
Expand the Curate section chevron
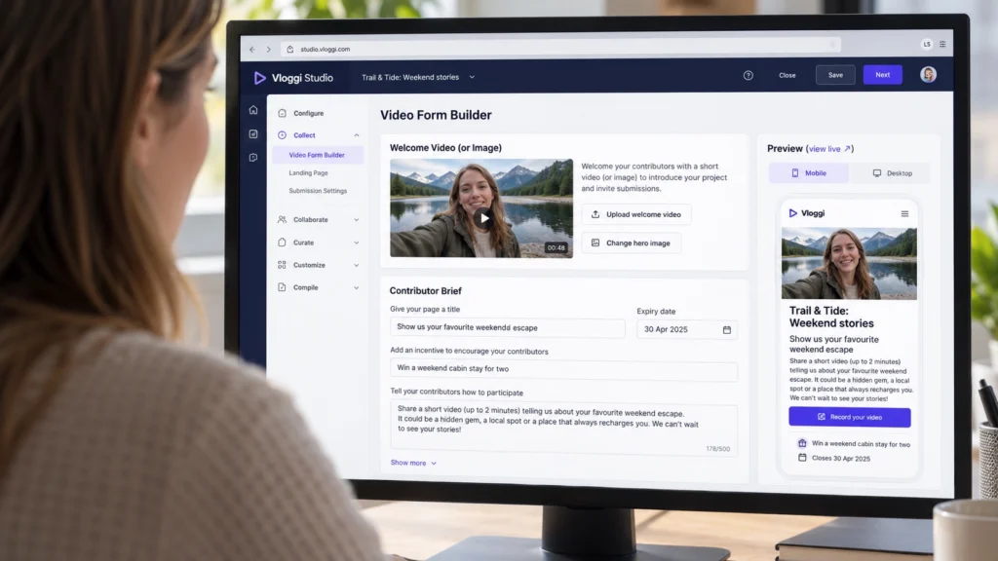click(357, 243)
